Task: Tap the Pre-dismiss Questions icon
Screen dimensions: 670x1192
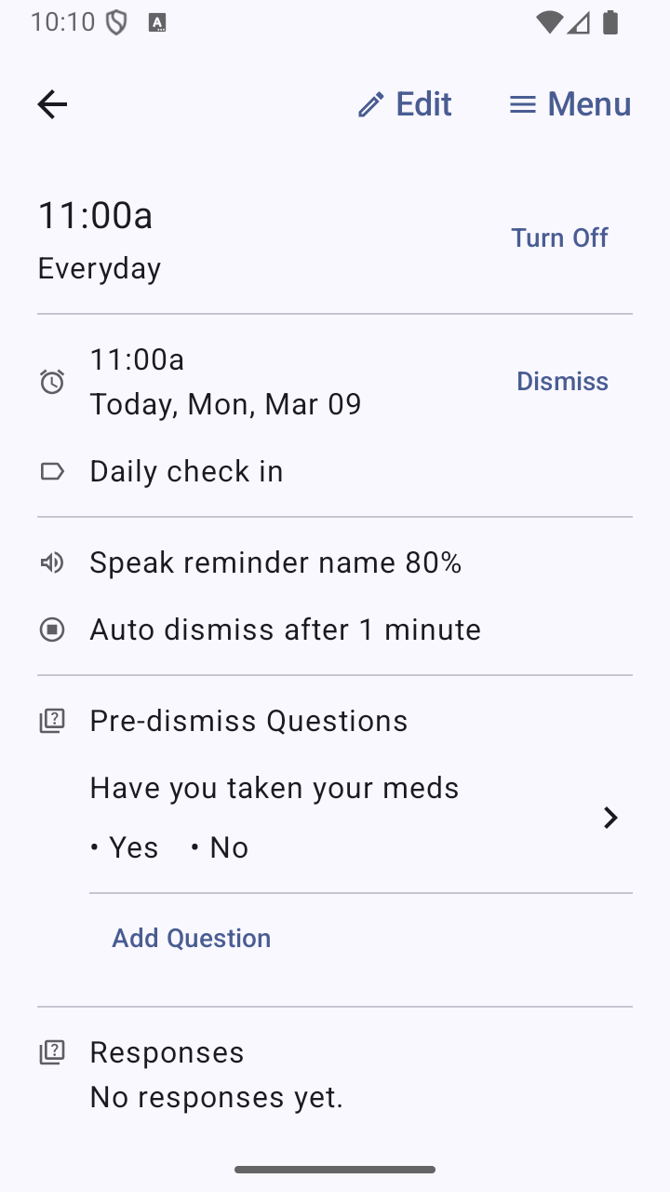Action: point(52,721)
